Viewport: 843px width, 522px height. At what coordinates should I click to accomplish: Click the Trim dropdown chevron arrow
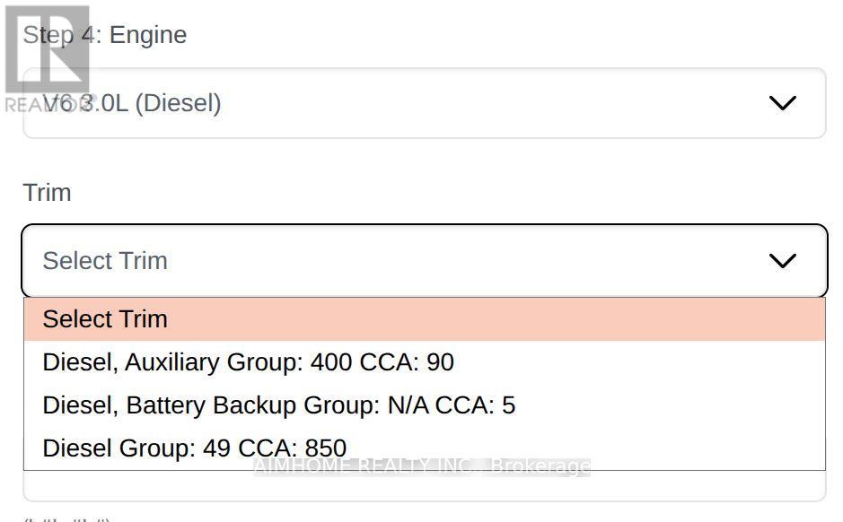click(x=783, y=261)
